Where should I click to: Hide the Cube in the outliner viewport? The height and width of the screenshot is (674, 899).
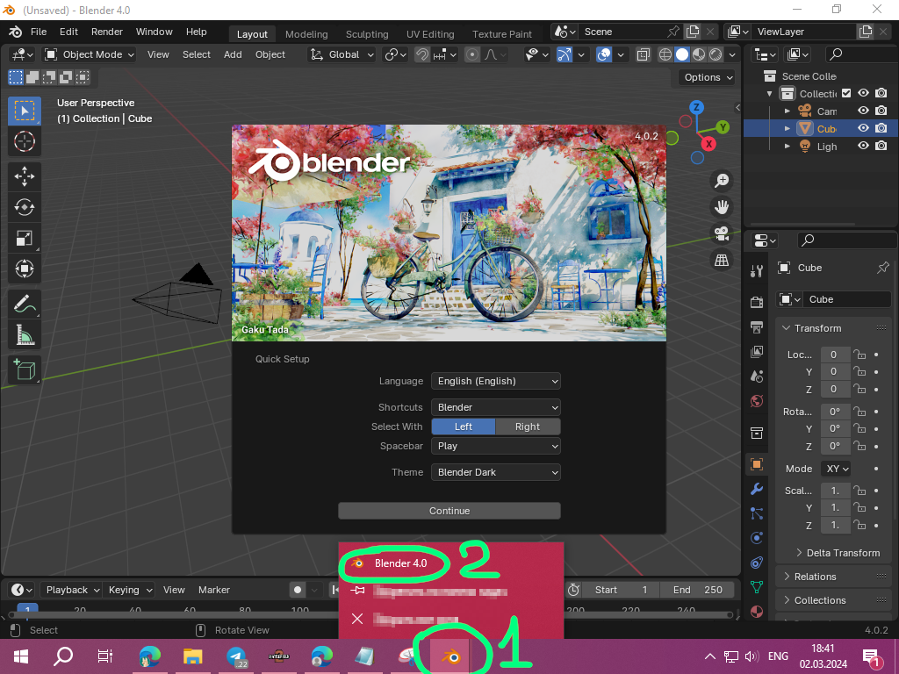tap(863, 128)
